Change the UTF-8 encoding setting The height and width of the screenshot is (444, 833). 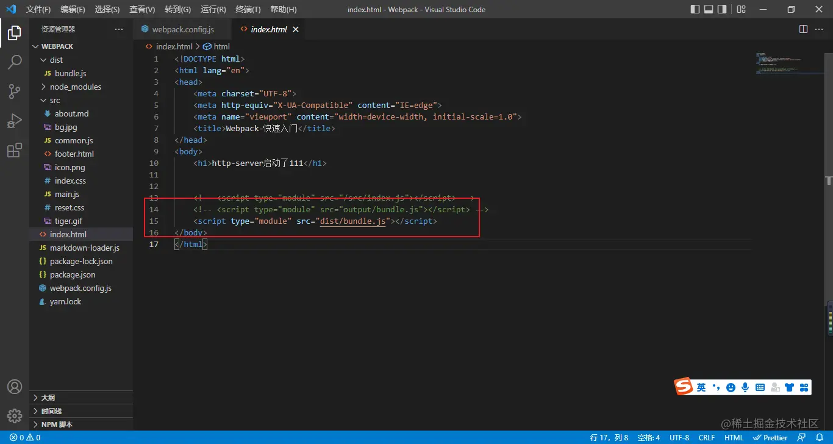(x=679, y=437)
